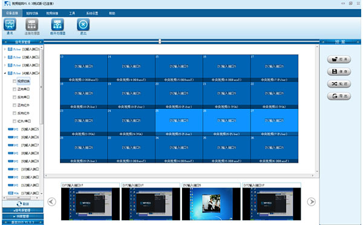Open the 通讯 communication icon in toolbar
Viewport: 363px width, 225px height.
coord(10,25)
